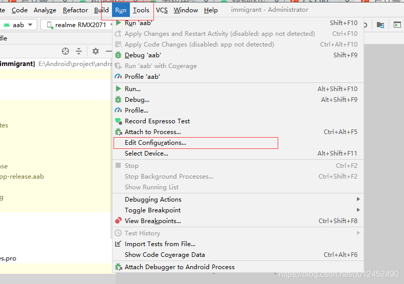Image resolution: width=404 pixels, height=284 pixels.
Task: Select the pp-release.aab file in tree
Action: point(21,177)
